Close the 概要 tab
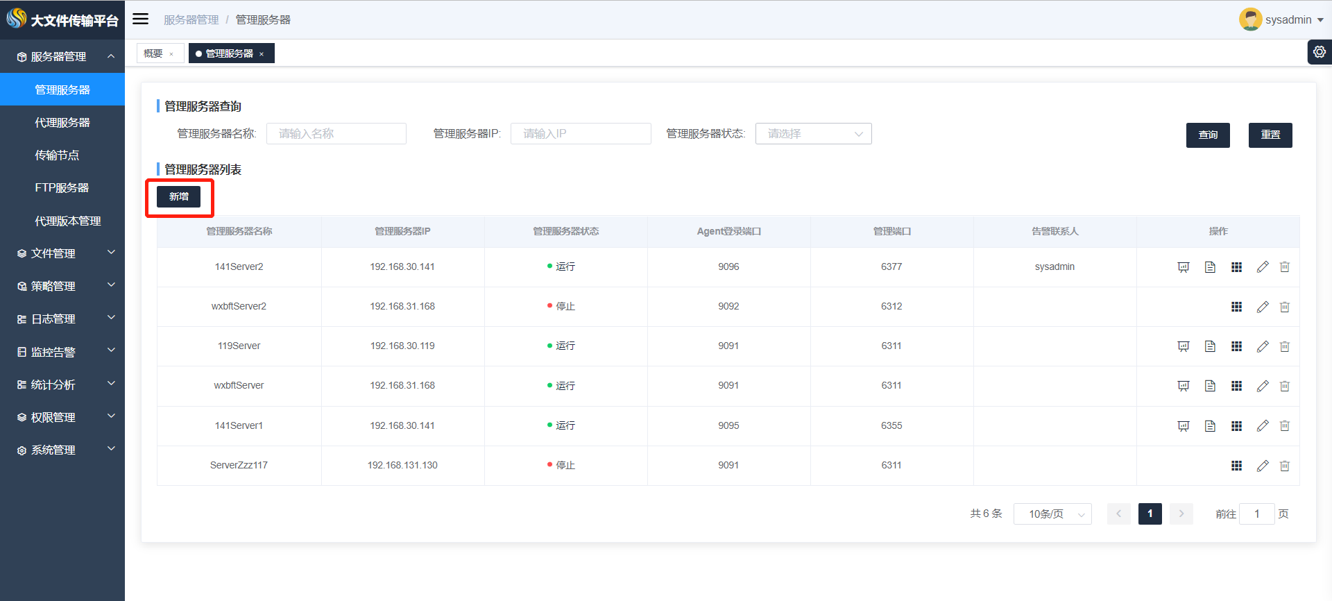1332x601 pixels. point(171,54)
